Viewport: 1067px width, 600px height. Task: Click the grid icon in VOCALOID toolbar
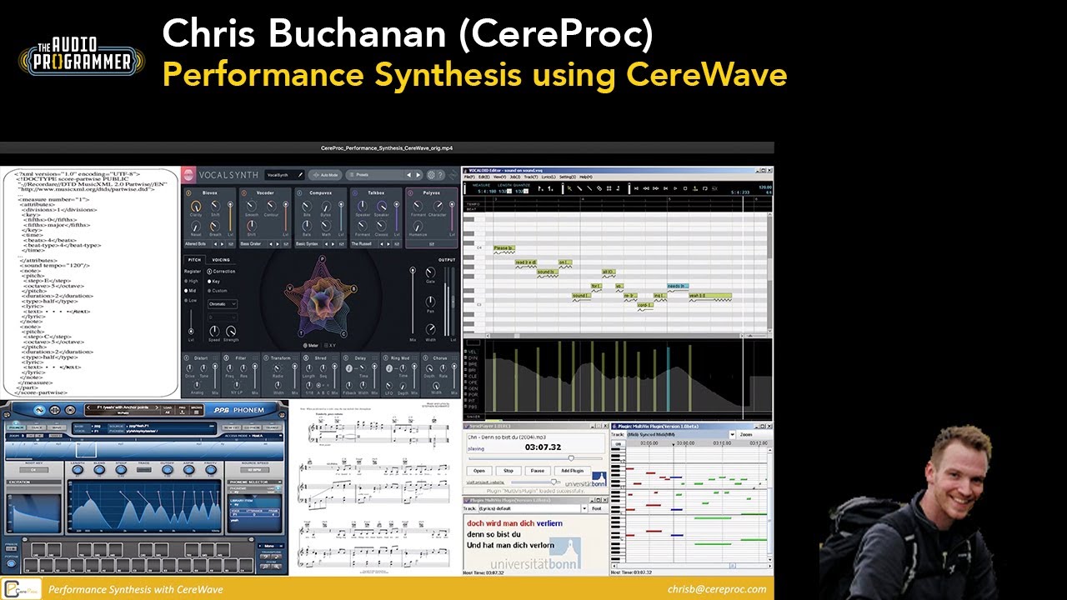(x=609, y=188)
